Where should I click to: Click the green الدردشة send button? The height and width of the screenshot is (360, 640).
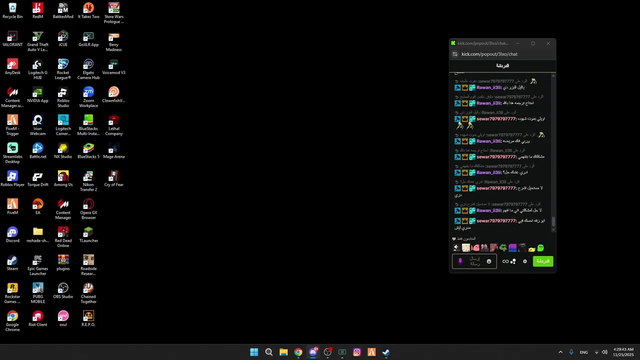point(543,261)
